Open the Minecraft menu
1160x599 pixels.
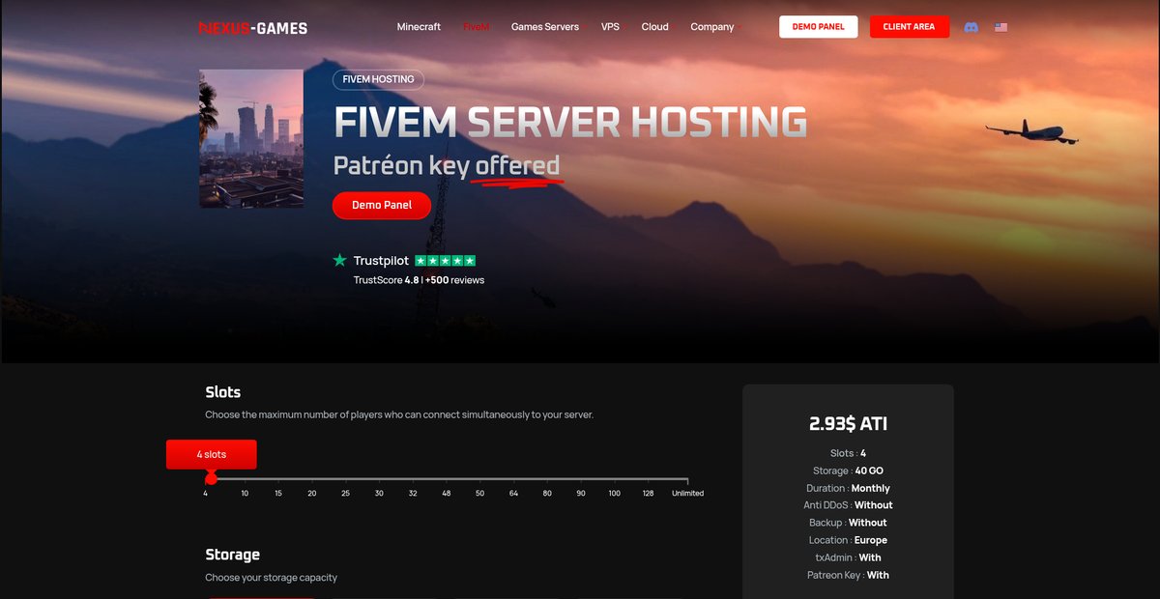pyautogui.click(x=419, y=27)
